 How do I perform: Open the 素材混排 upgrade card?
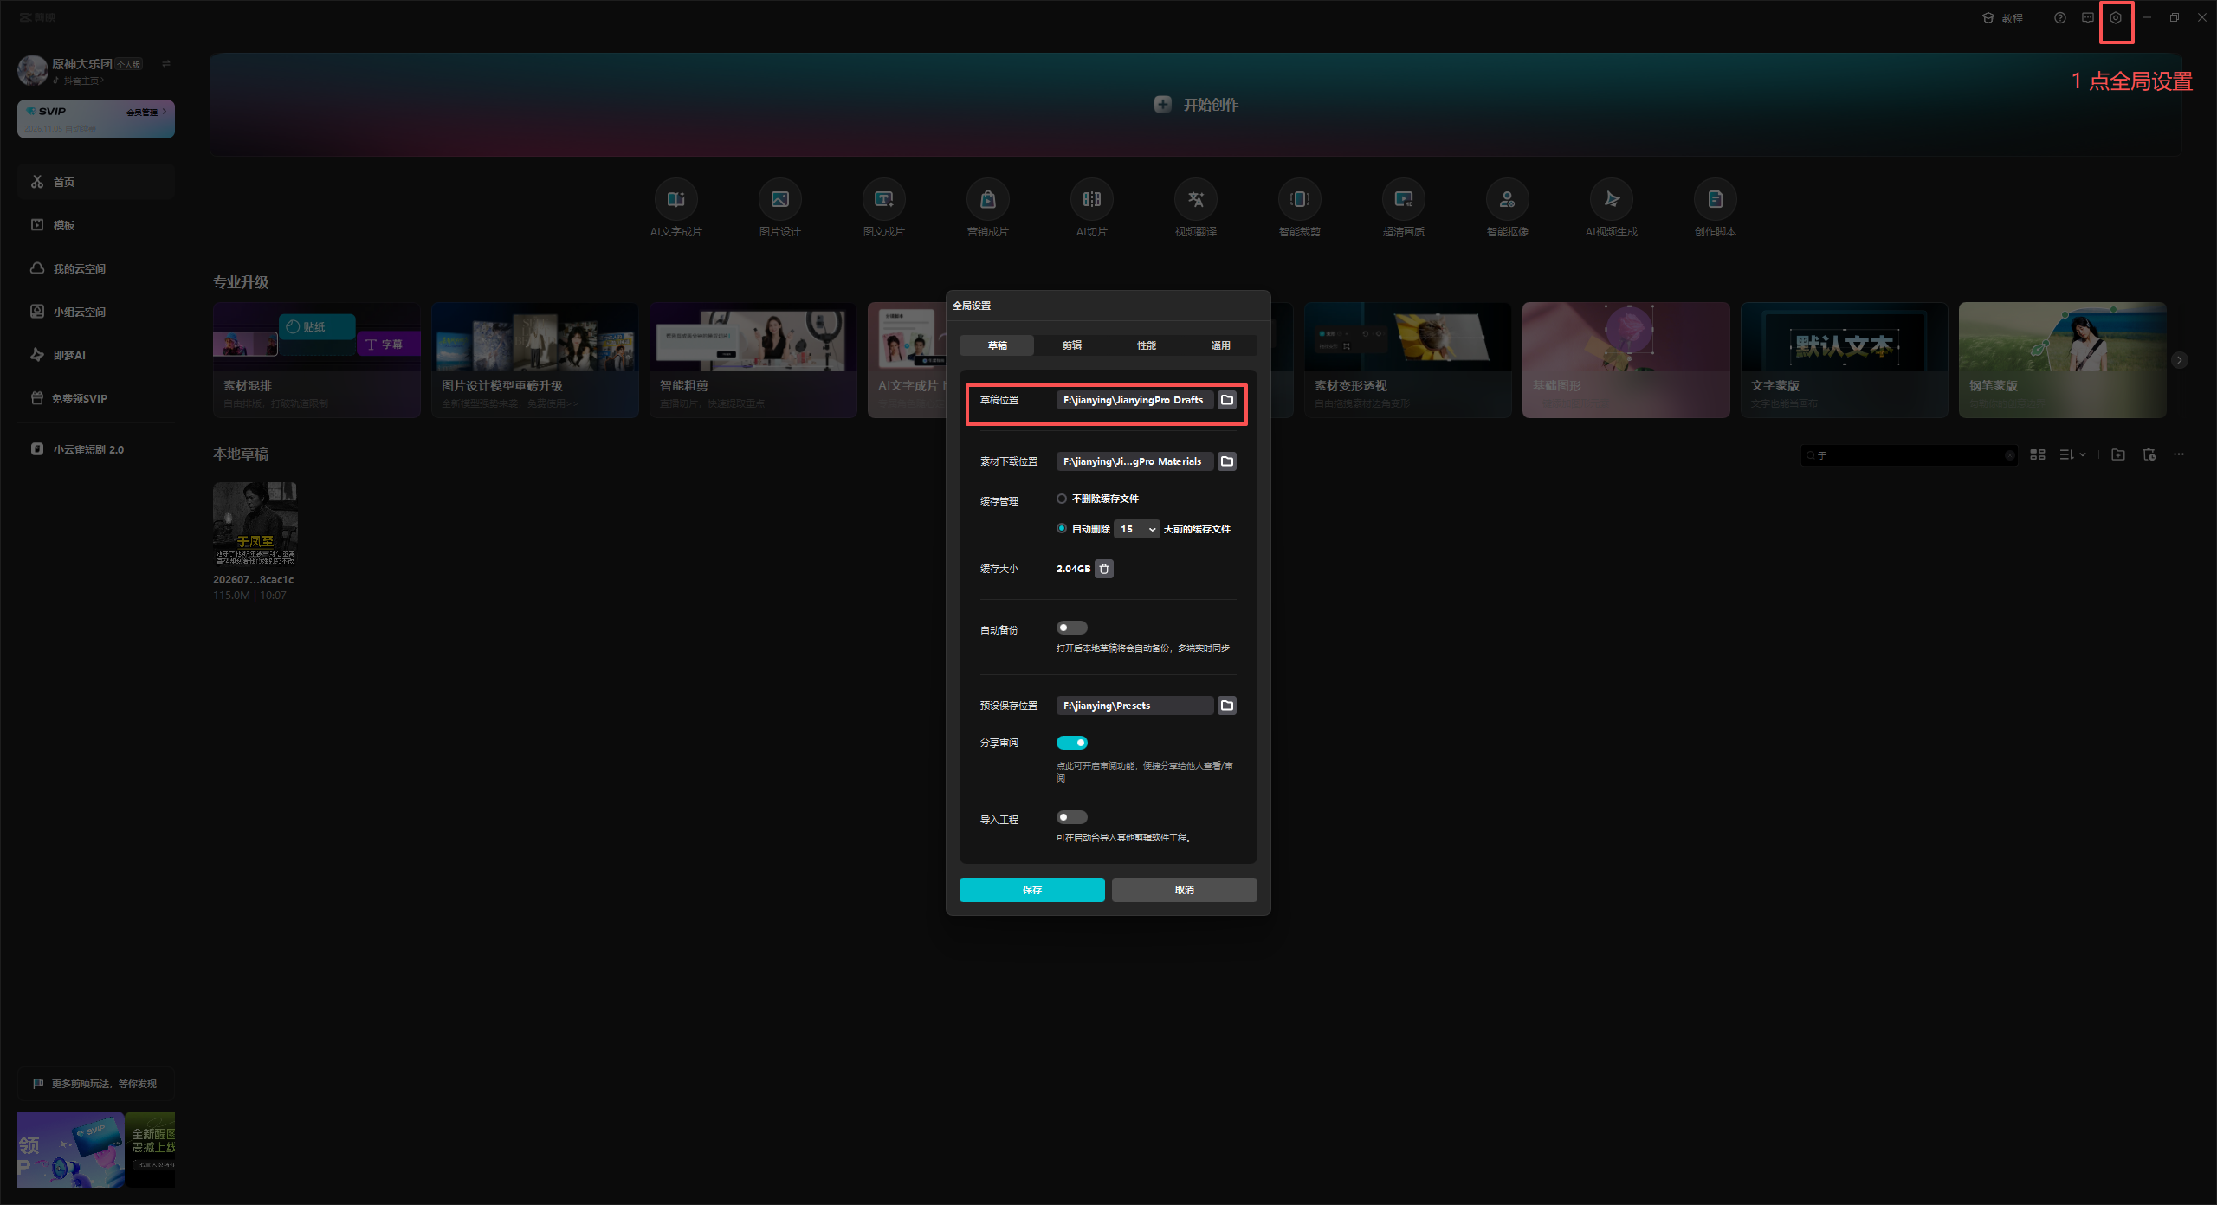317,360
